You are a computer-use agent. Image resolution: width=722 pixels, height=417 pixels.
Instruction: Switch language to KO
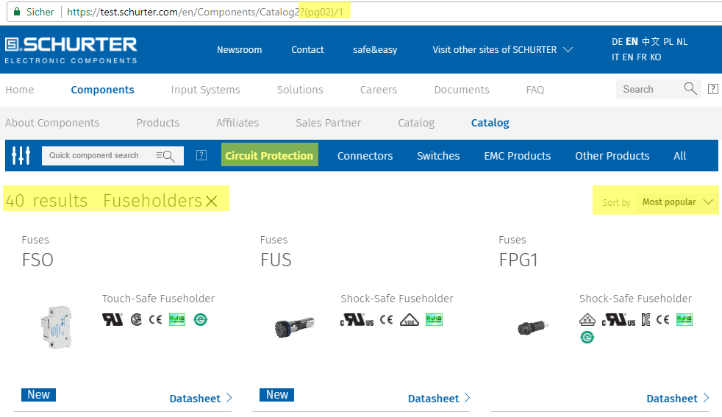tap(656, 57)
